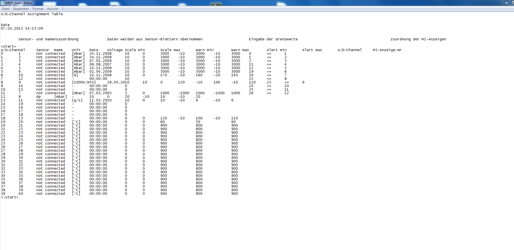Click the "Sensor" column header

43,50
